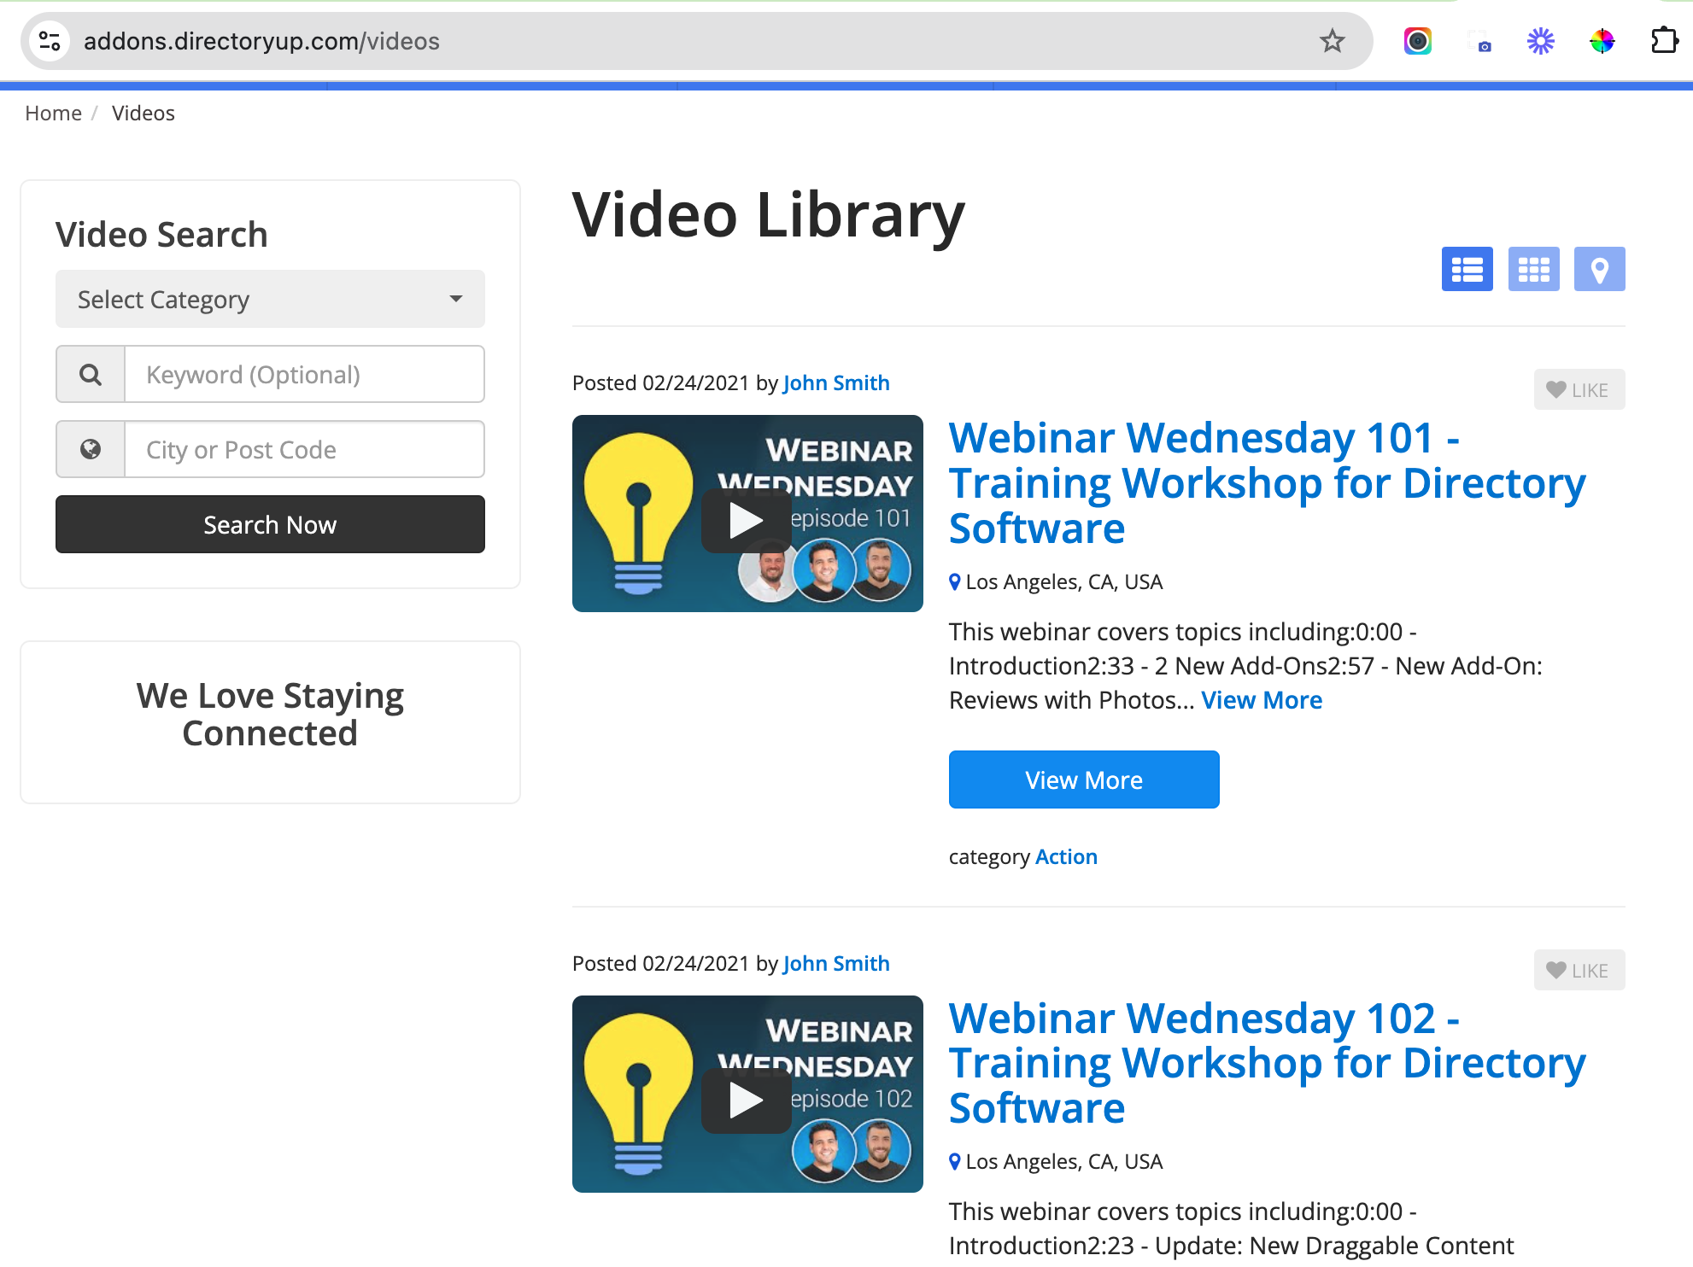This screenshot has height=1267, width=1693.
Task: Open the Webinar Wednesday 102 title link
Action: pos(1266,1063)
